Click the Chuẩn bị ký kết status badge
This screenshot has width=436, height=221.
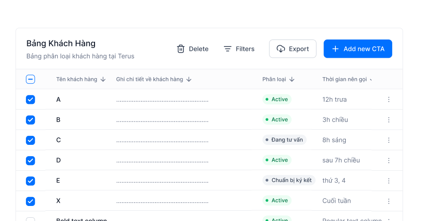point(289,180)
